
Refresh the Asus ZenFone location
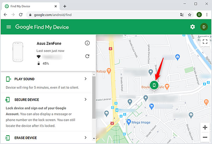tap(87, 56)
